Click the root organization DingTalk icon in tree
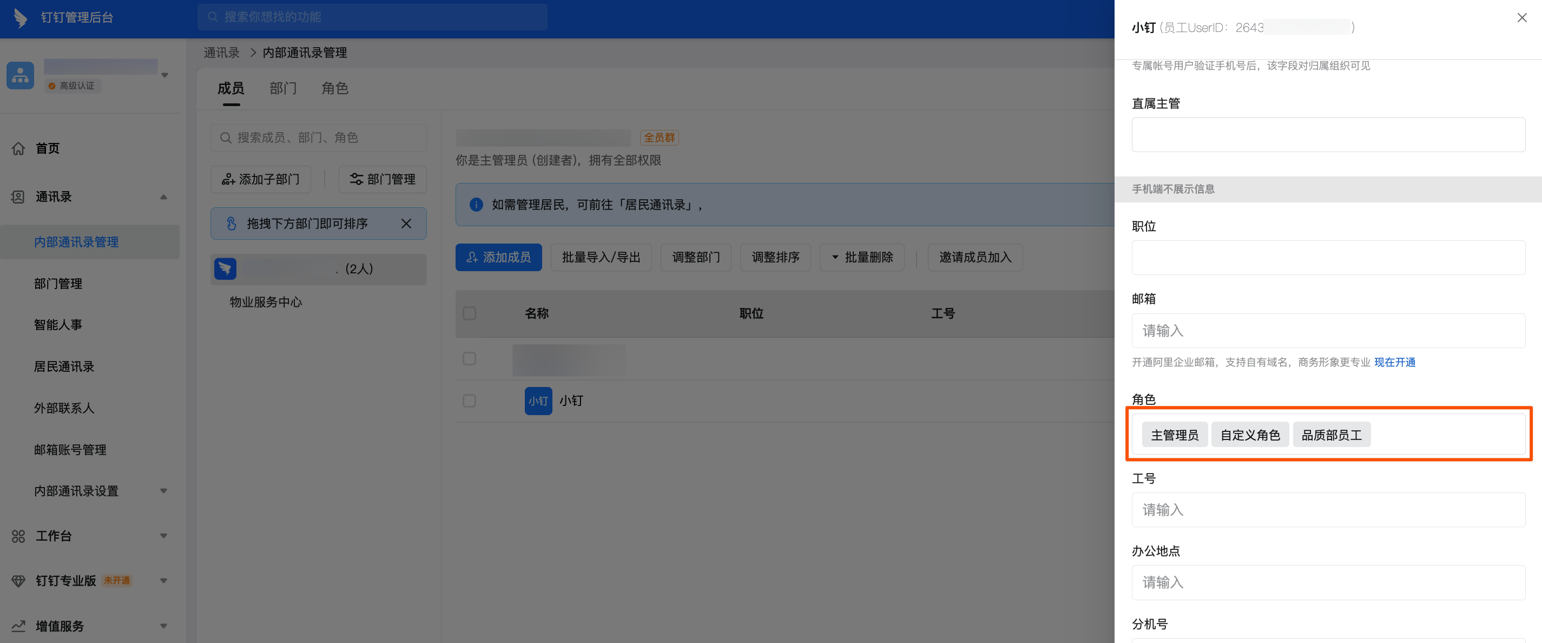This screenshot has width=1542, height=643. [x=225, y=270]
